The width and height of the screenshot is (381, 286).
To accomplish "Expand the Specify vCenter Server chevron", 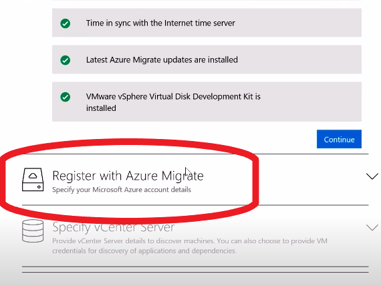I will [x=372, y=227].
